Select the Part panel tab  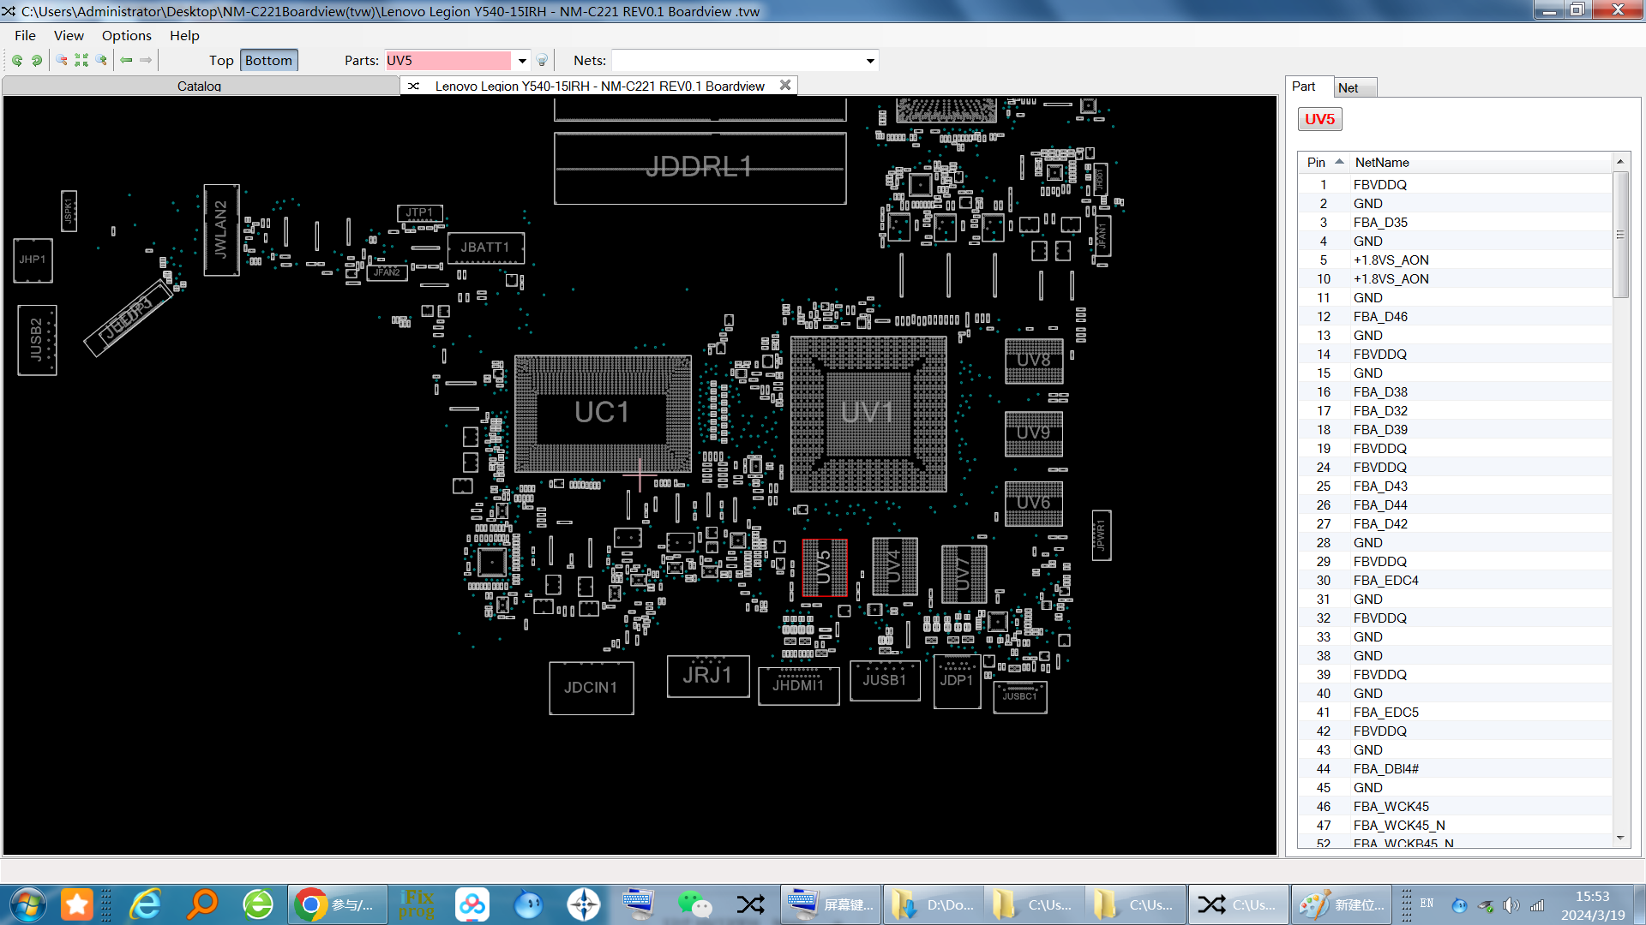tap(1307, 87)
